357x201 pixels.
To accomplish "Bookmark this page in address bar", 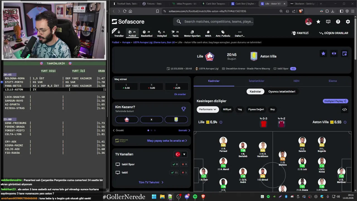I will pos(157,11).
